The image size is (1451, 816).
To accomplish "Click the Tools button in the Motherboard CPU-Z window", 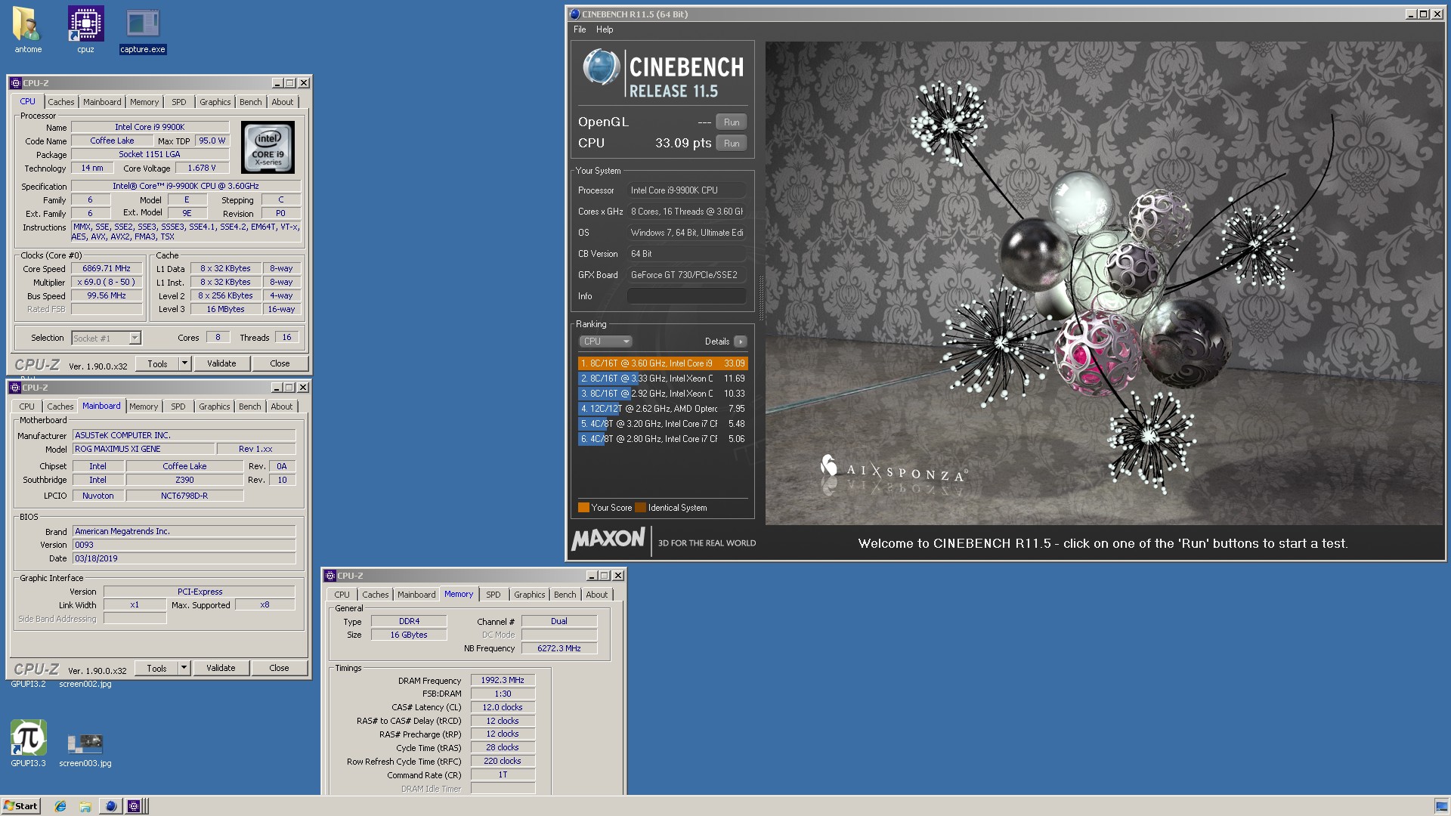I will pyautogui.click(x=156, y=668).
